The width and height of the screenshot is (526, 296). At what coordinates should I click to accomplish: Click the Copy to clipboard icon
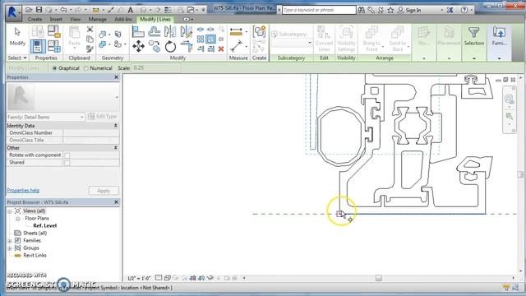coord(90,39)
